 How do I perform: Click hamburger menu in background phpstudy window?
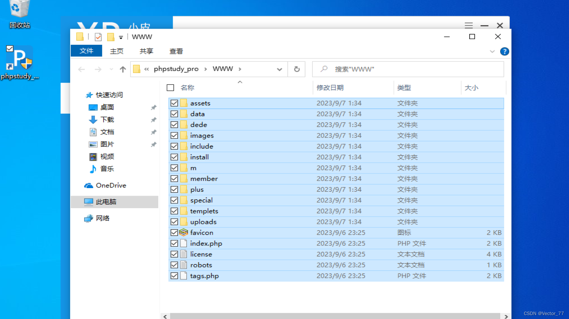tap(469, 25)
